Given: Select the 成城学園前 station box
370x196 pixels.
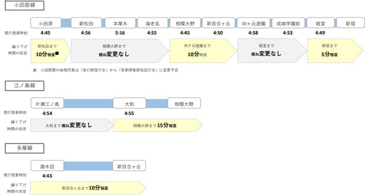Looking at the screenshot, I should 288,23.
